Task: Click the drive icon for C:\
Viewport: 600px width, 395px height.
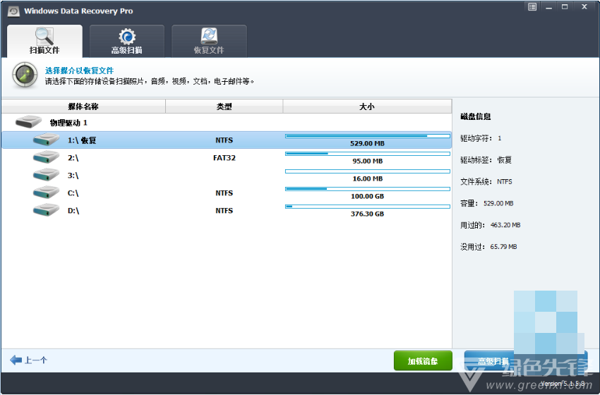Action: [x=46, y=193]
